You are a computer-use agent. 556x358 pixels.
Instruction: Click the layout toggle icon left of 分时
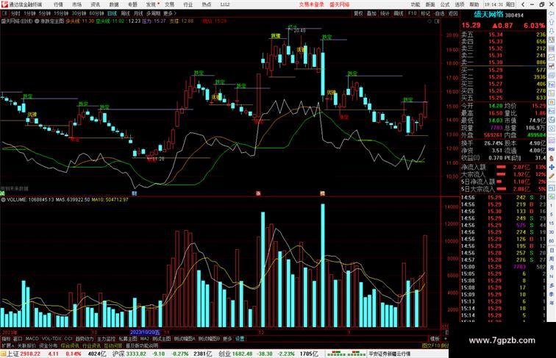coord(4,13)
